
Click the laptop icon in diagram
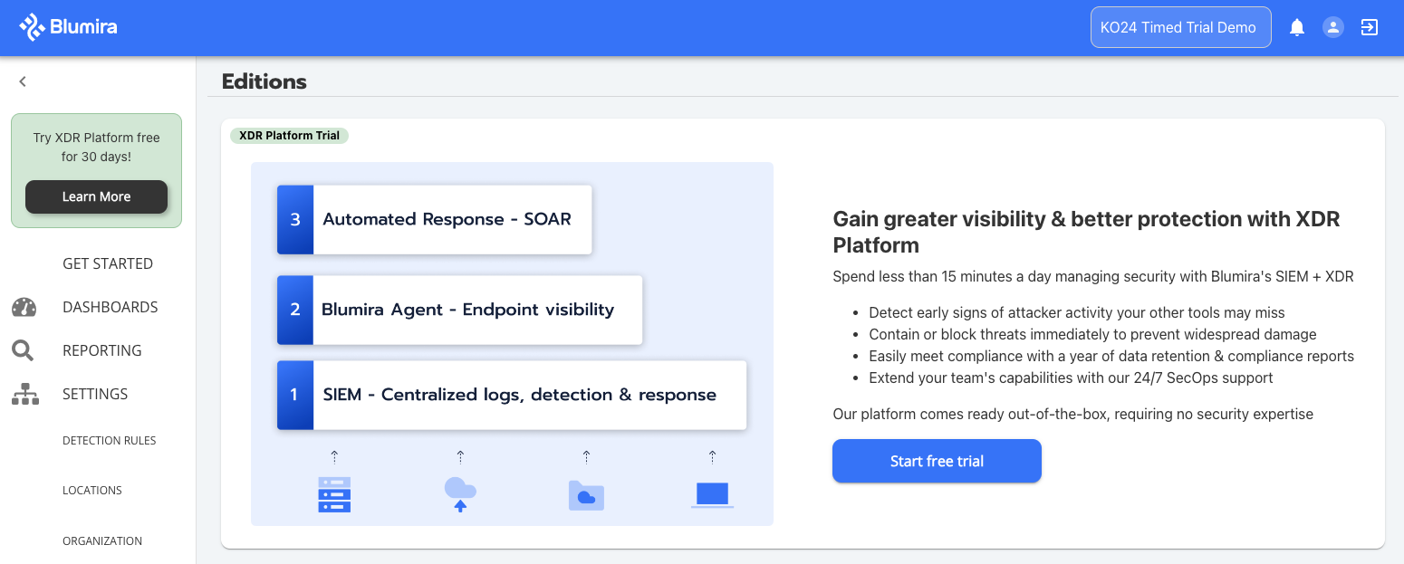click(712, 494)
